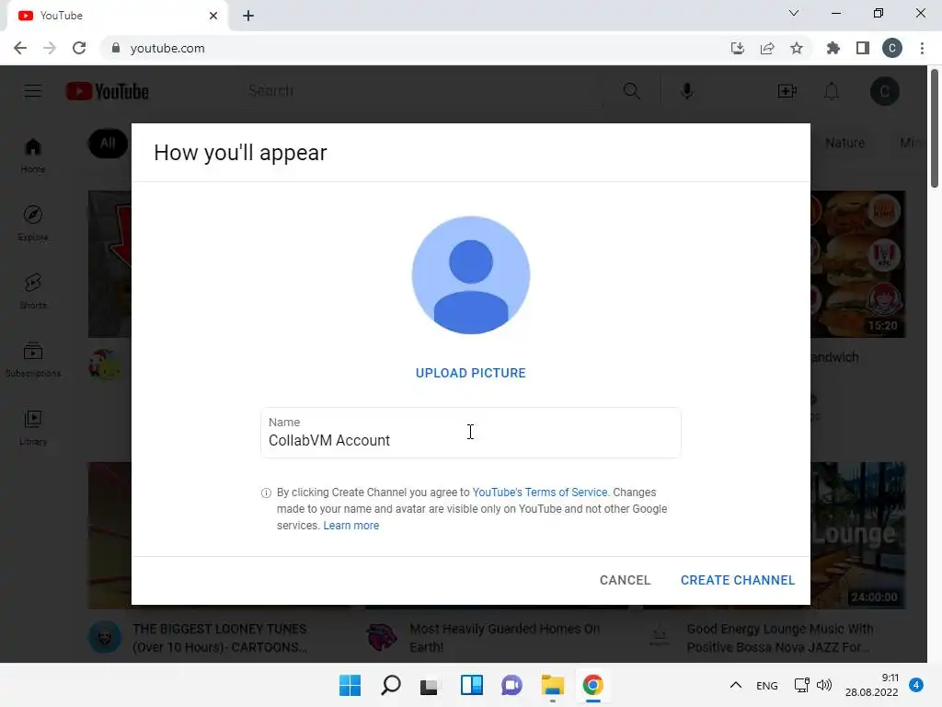Open Most Heavily Guarded Homes video title
This screenshot has height=707, width=942.
pyautogui.click(x=505, y=638)
